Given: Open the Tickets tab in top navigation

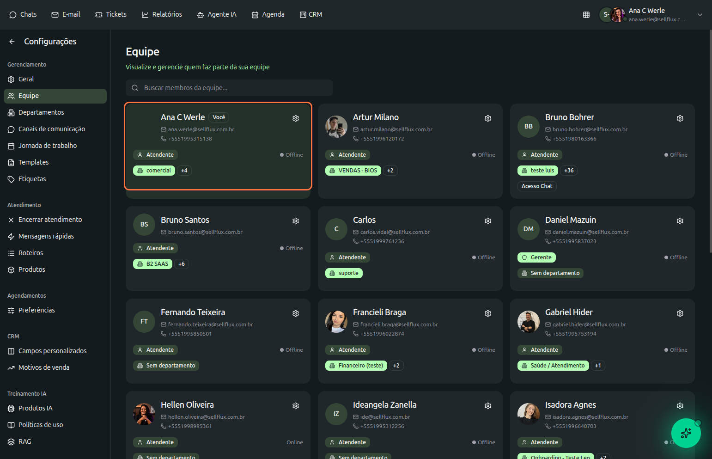Looking at the screenshot, I should pos(111,15).
